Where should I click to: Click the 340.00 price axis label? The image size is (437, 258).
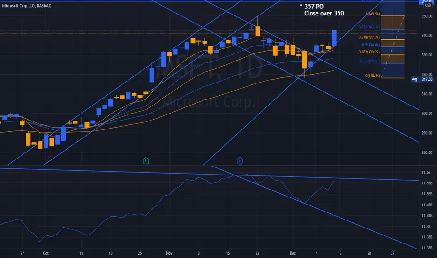[427, 36]
